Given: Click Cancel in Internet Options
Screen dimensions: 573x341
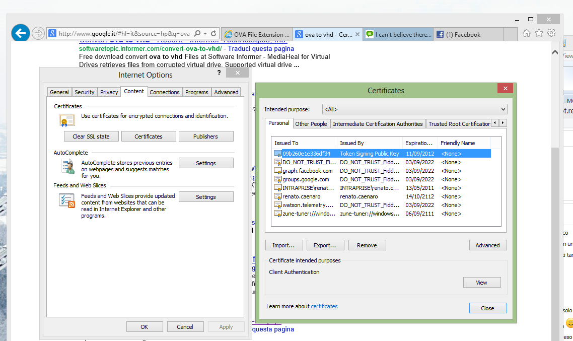Looking at the screenshot, I should pos(185,327).
